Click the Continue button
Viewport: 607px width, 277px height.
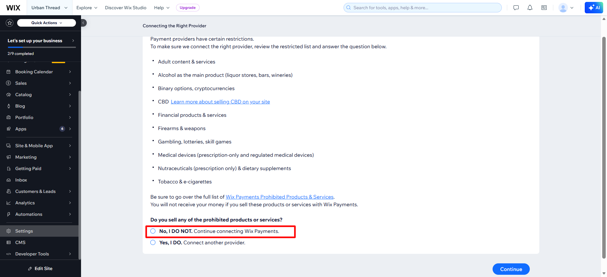pos(511,269)
